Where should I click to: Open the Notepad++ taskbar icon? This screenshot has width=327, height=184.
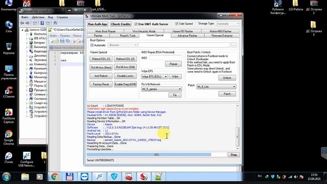point(158,177)
